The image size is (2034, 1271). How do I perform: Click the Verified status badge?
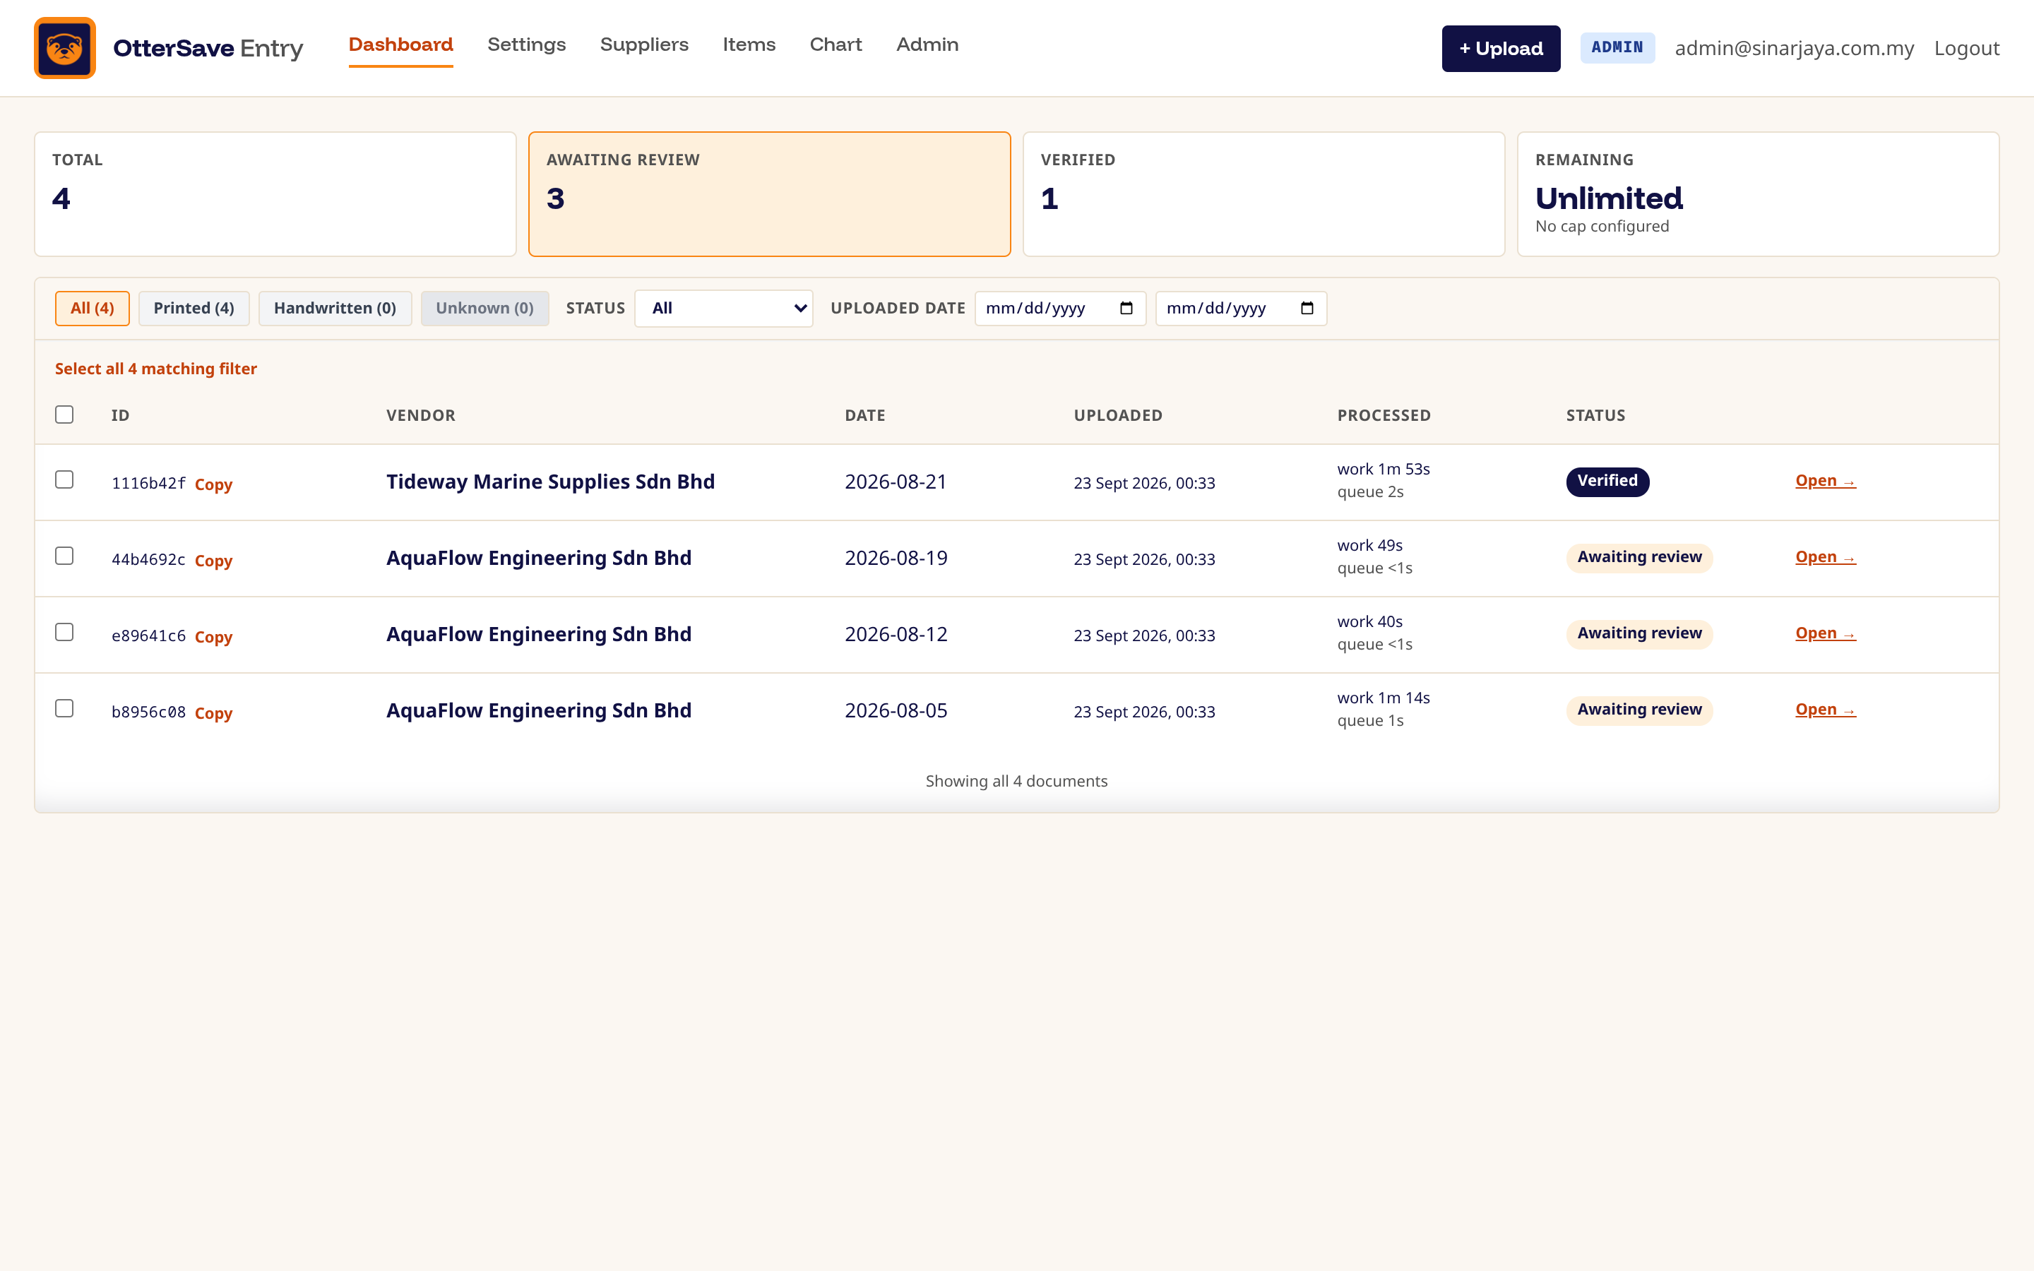tap(1607, 482)
